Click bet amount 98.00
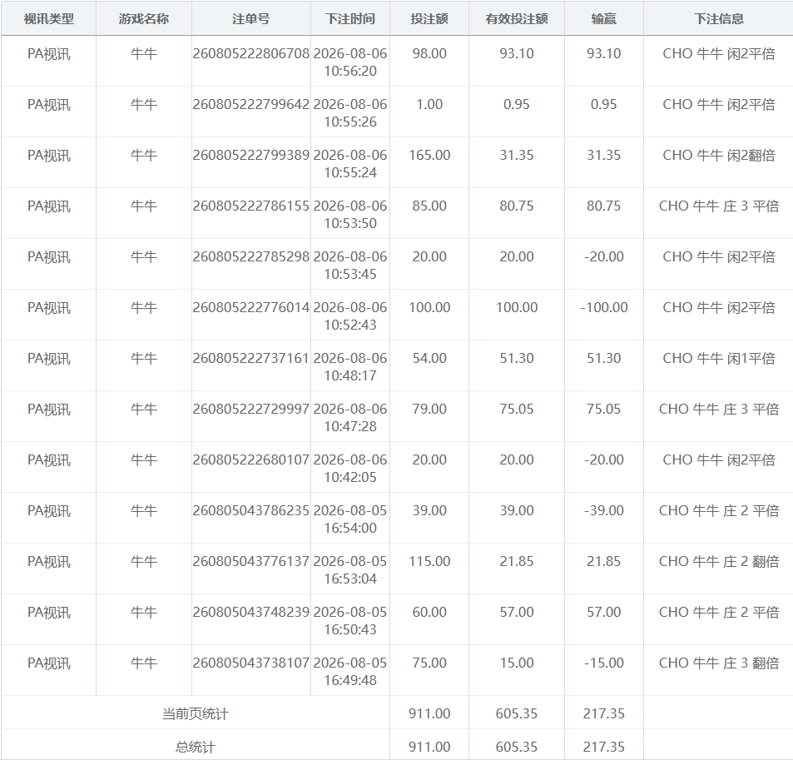This screenshot has height=760, width=793. coord(429,53)
